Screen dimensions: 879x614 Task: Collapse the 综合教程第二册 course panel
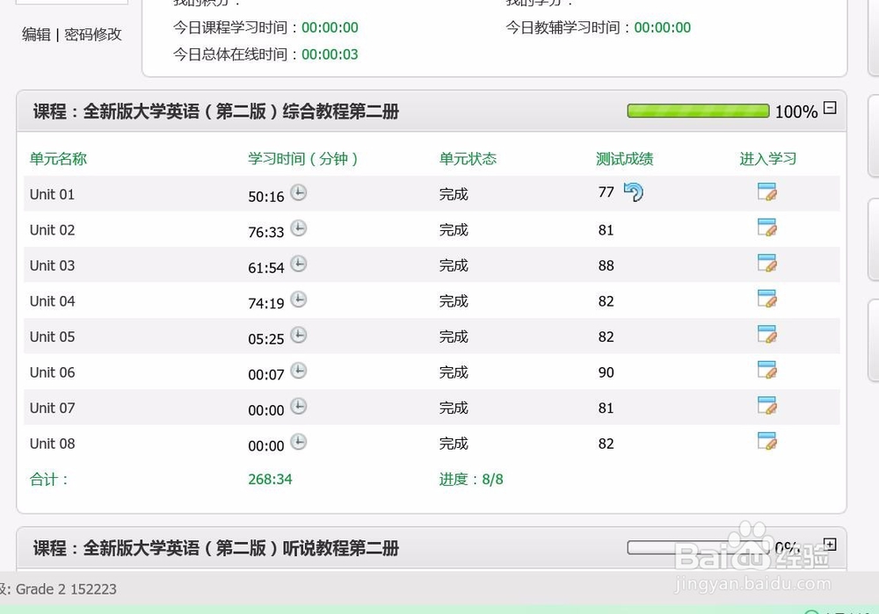point(830,108)
